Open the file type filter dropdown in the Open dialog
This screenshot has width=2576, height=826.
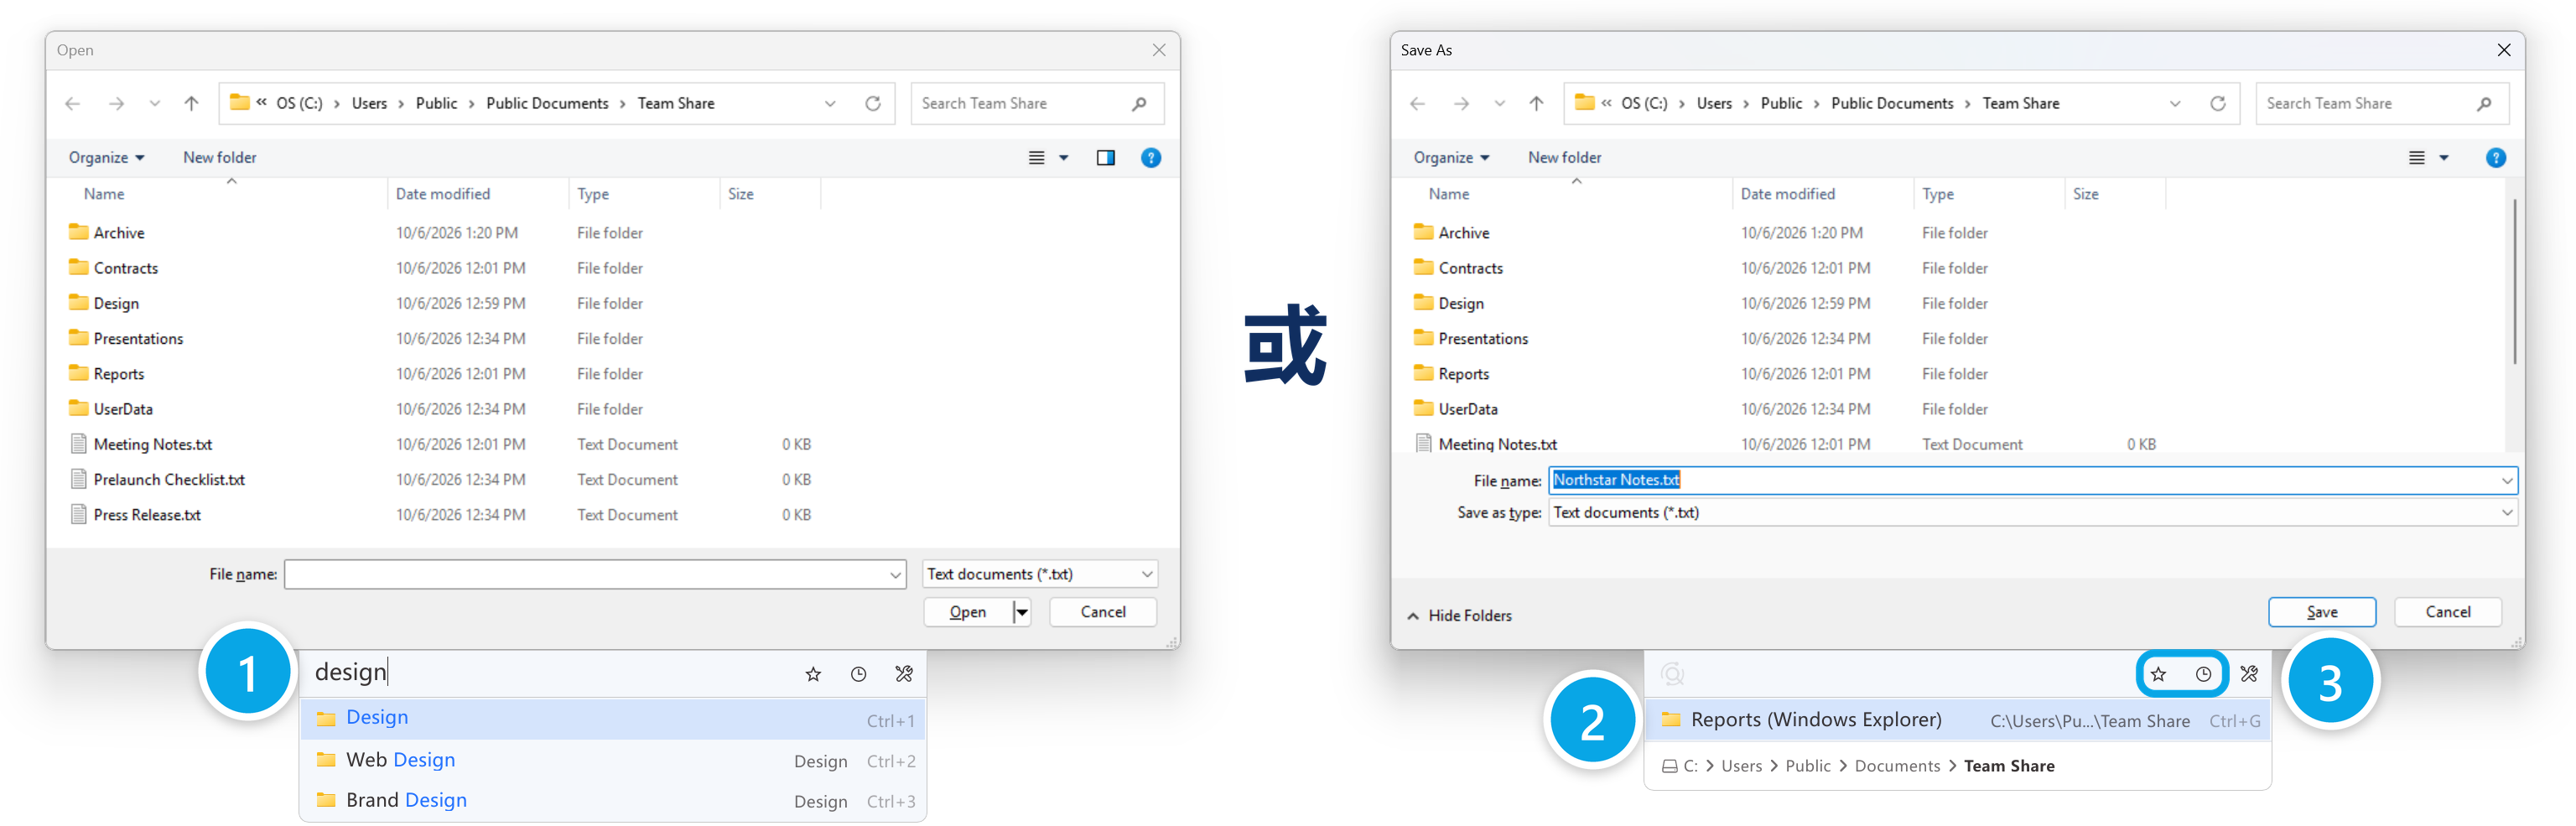1039,574
